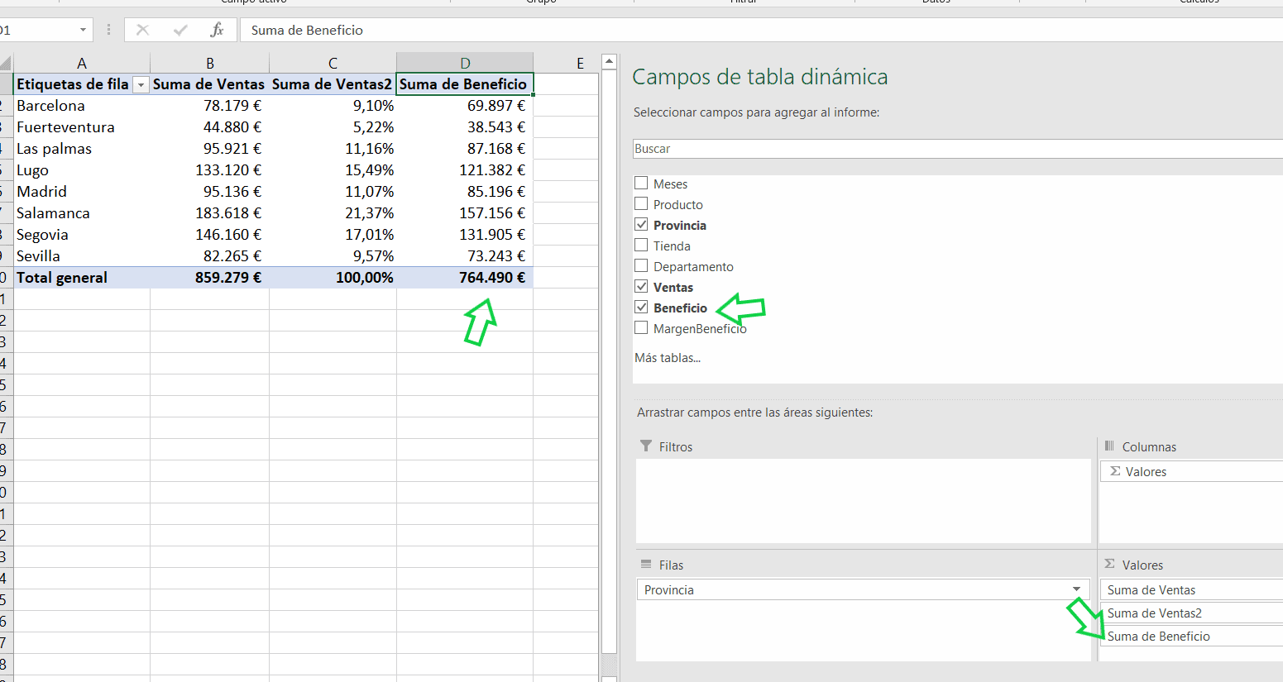Click Las palmas percentage cell 11,16%
Image resolution: width=1283 pixels, height=682 pixels.
pos(333,149)
